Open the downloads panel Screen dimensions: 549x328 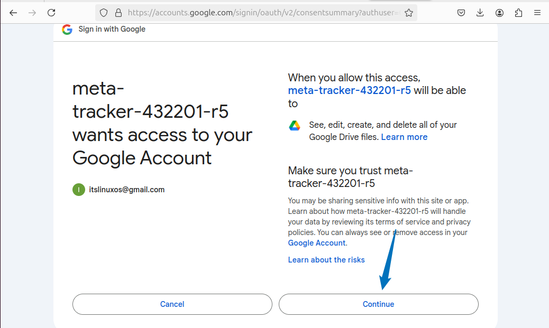(480, 13)
